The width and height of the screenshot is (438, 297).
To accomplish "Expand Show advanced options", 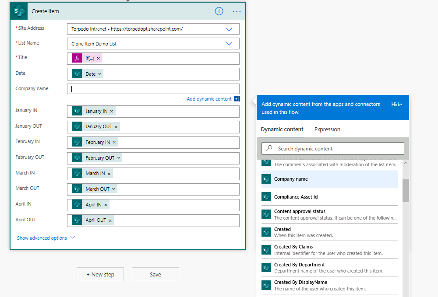I will click(42, 238).
